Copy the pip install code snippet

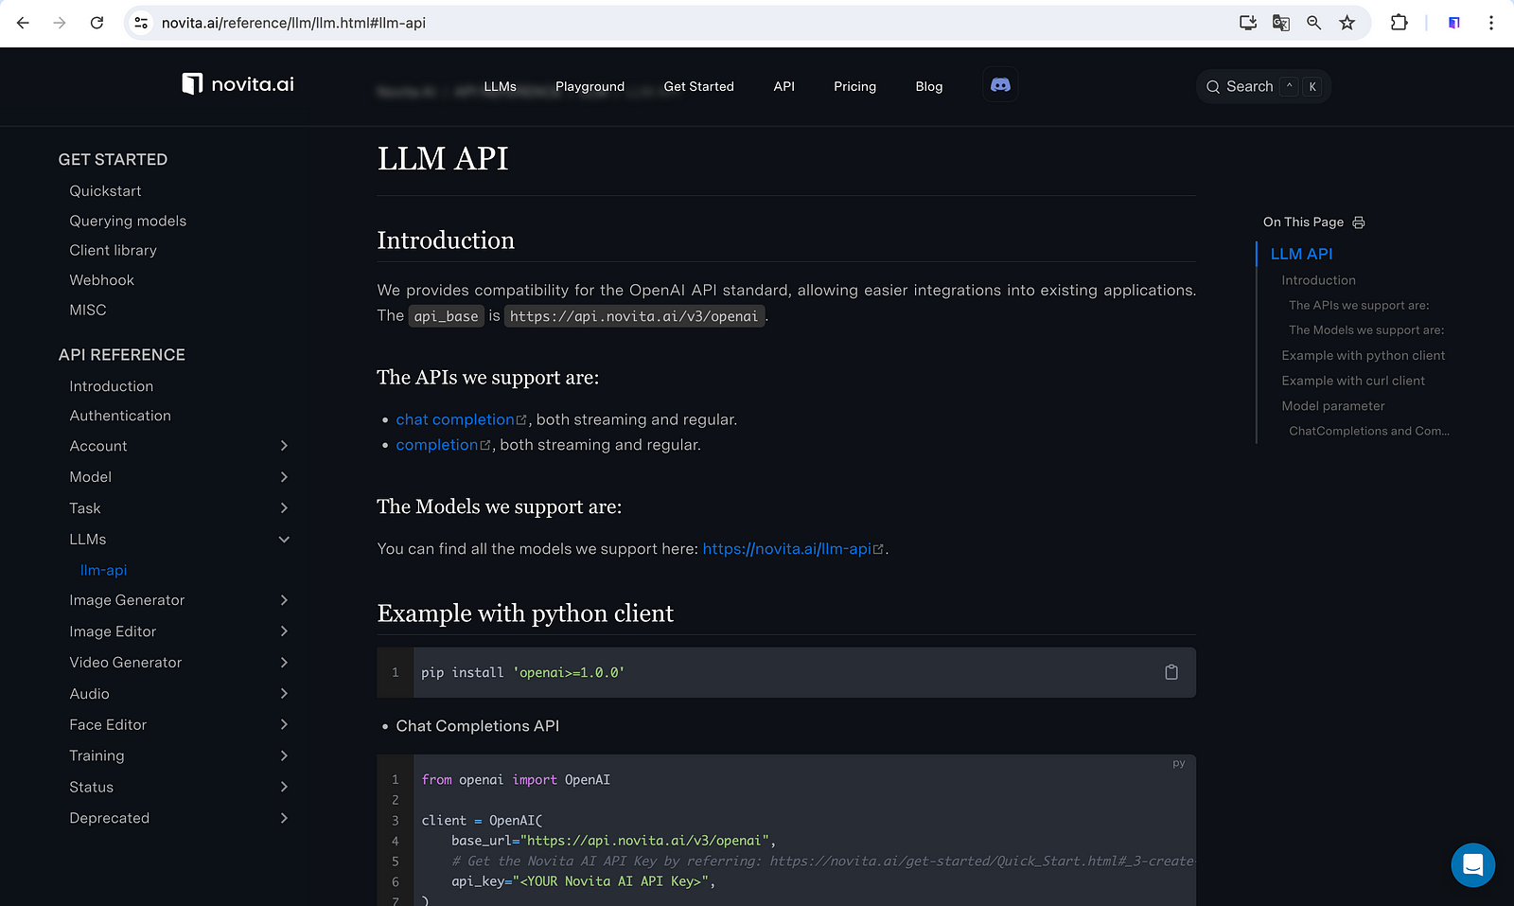pos(1171,672)
